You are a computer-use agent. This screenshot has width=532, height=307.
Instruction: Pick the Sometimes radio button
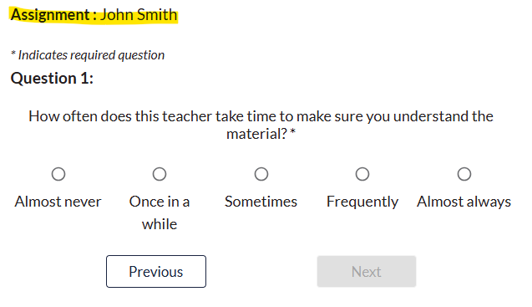click(261, 174)
